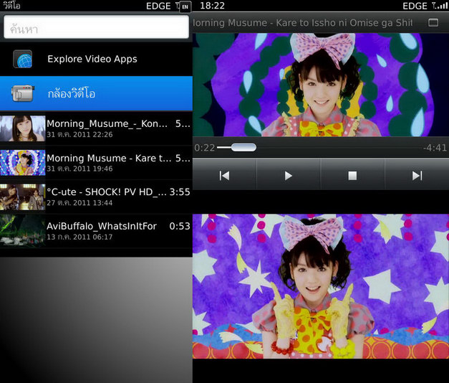Click thumbnail of the AviBuffalo video
449x383 pixels.
point(23,230)
